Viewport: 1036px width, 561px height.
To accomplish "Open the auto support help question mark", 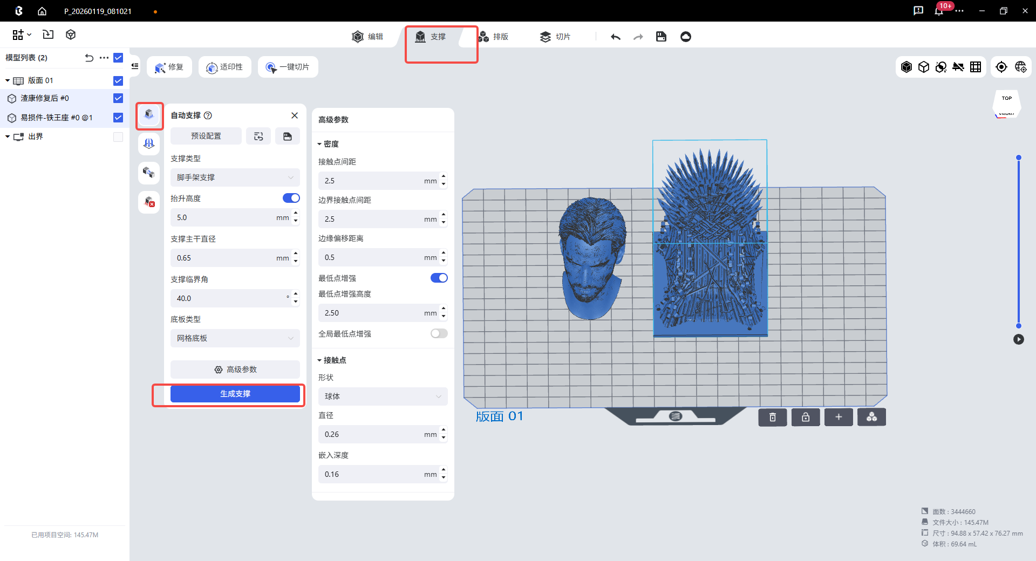I will [x=208, y=115].
